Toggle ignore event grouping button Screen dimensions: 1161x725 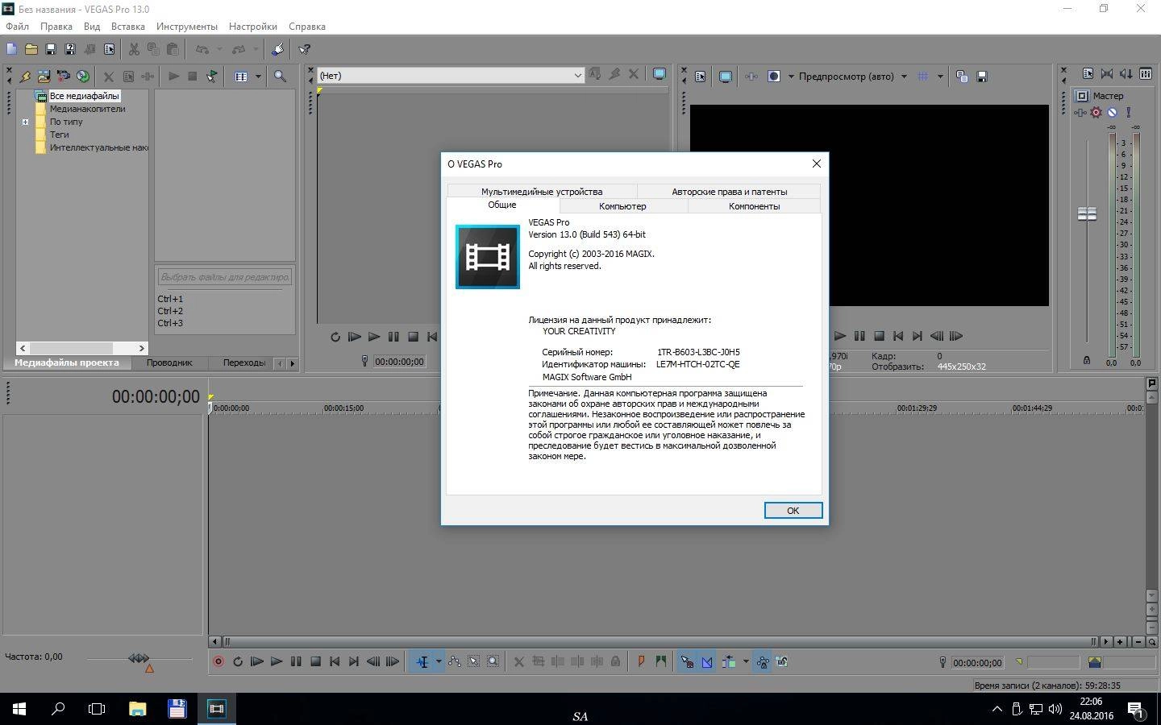tap(782, 661)
